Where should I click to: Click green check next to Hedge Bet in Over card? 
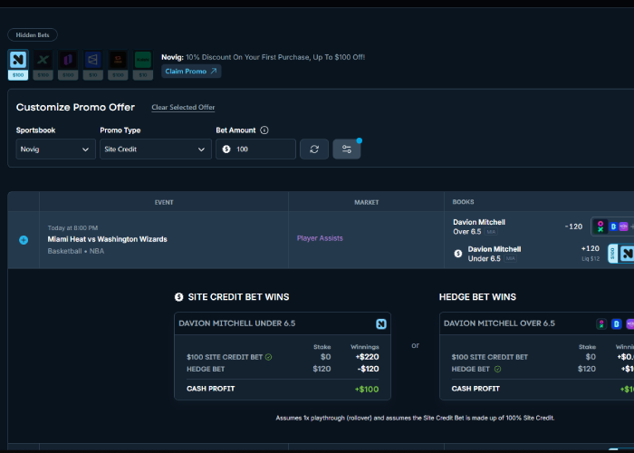(x=498, y=369)
